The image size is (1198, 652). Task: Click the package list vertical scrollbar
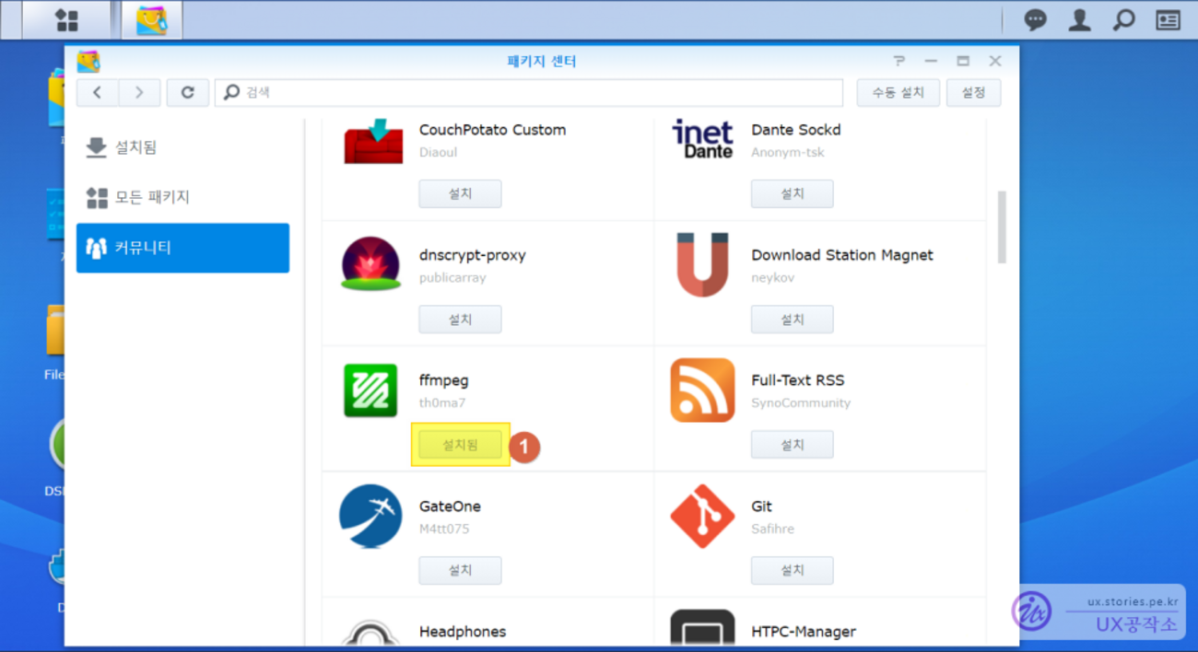[x=1002, y=227]
